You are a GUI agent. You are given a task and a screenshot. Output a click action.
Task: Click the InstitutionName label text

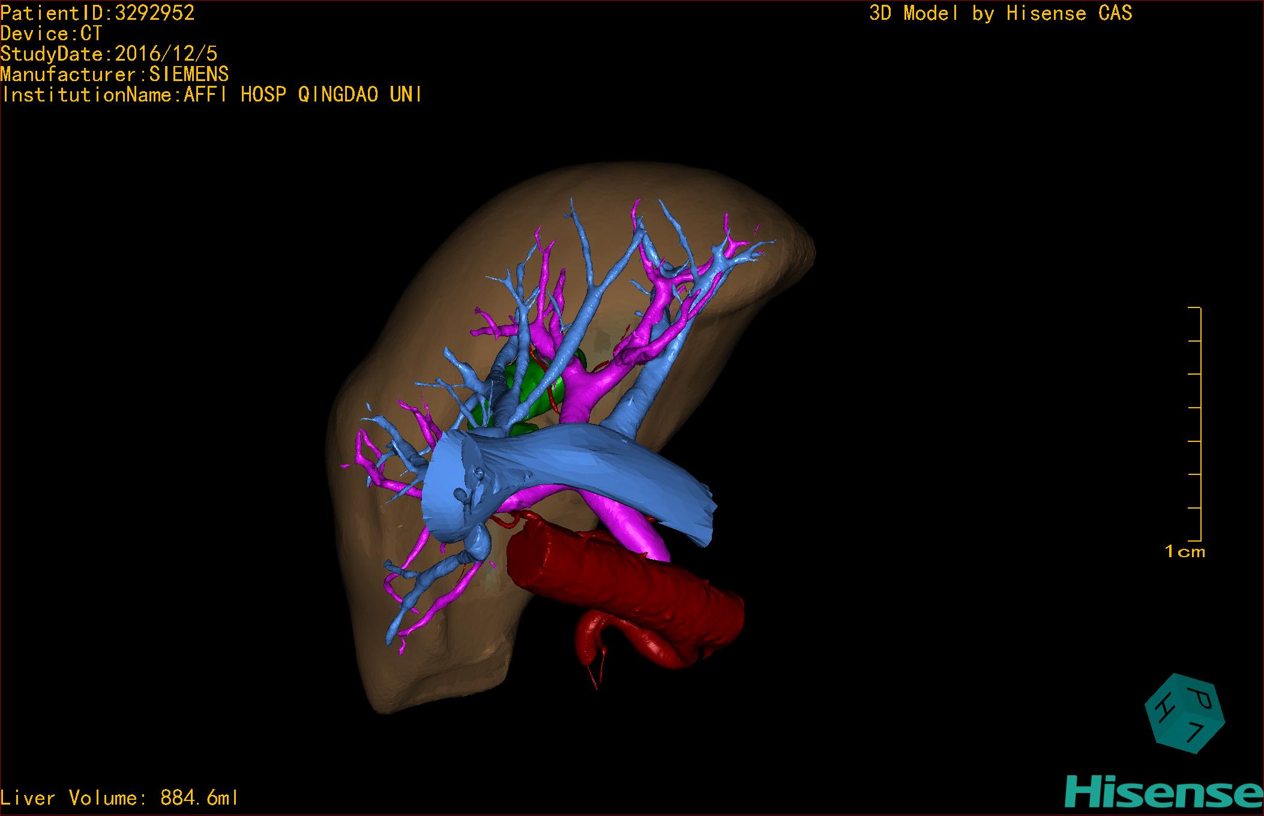point(211,95)
